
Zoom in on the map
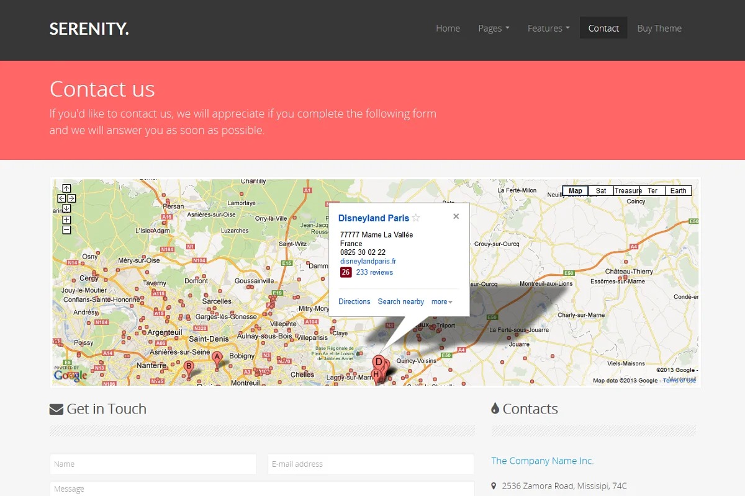pyautogui.click(x=66, y=220)
